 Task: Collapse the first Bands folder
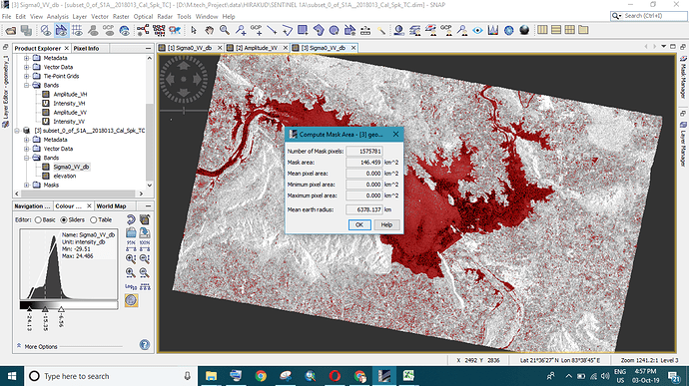[26, 85]
